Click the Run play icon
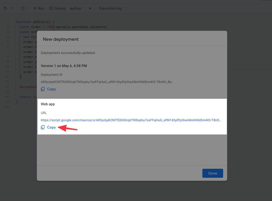 35,8
